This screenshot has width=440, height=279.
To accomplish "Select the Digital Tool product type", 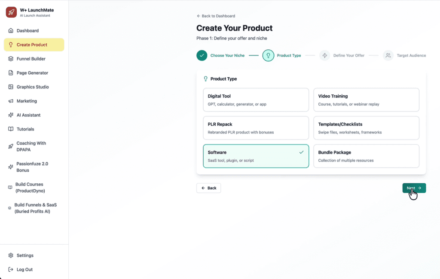I will pos(256,100).
